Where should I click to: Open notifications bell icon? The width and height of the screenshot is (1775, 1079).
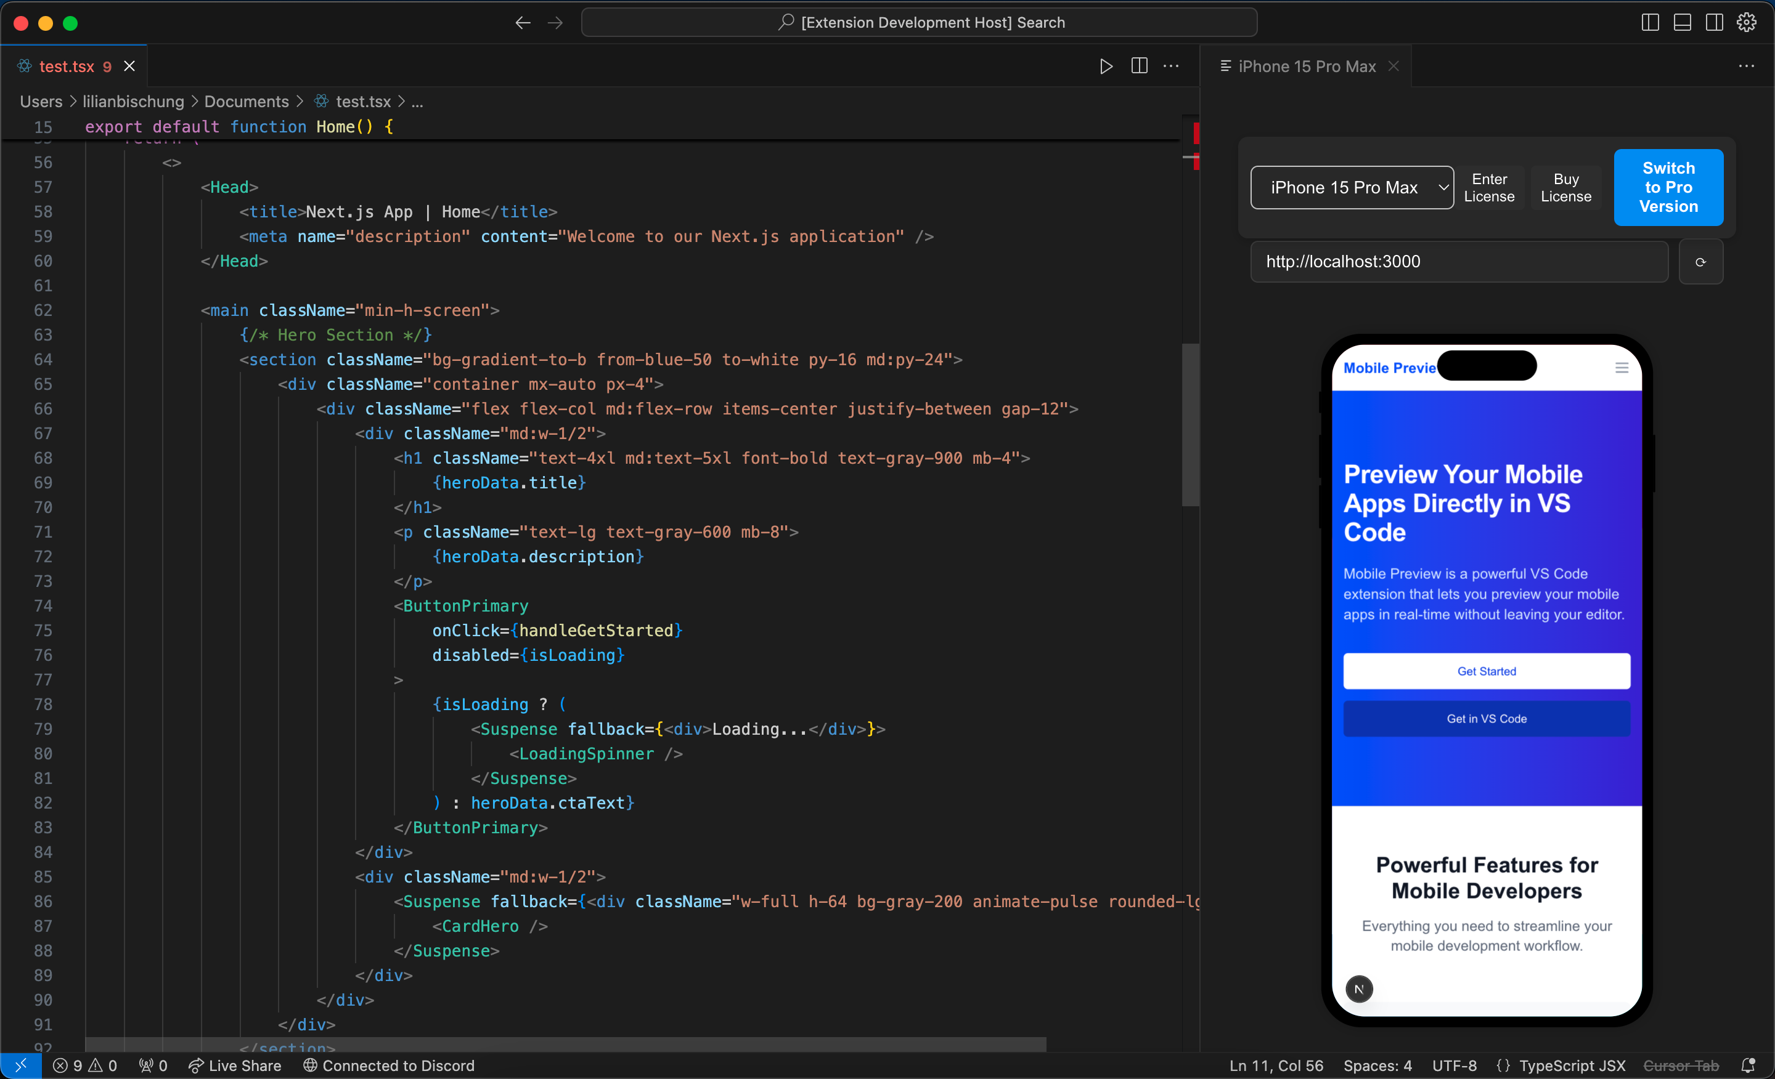pos(1748,1065)
